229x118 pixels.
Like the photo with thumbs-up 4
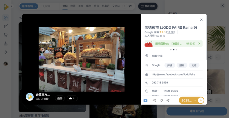point(72,98)
